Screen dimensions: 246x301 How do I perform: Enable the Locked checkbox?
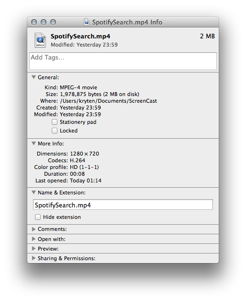point(55,131)
